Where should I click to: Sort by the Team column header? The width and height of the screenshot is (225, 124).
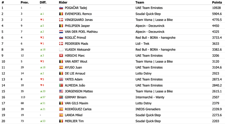click(x=140, y=2)
